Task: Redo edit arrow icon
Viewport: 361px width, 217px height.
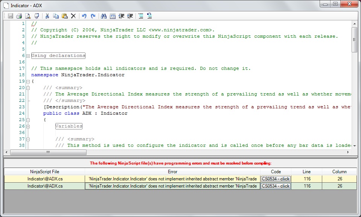Action: point(93,16)
